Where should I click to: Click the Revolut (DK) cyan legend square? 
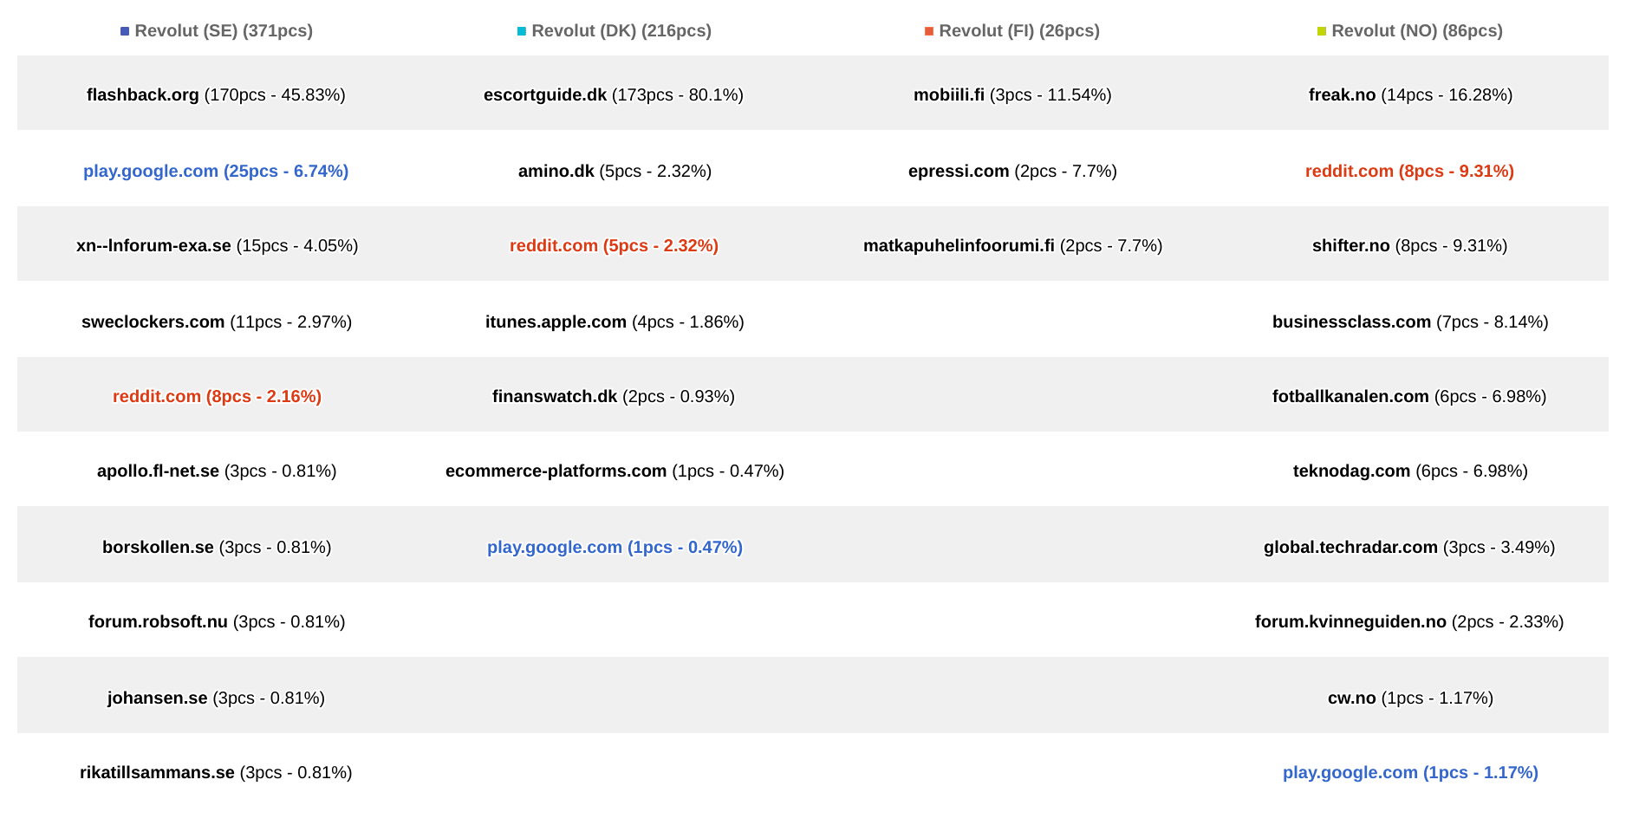pos(522,31)
